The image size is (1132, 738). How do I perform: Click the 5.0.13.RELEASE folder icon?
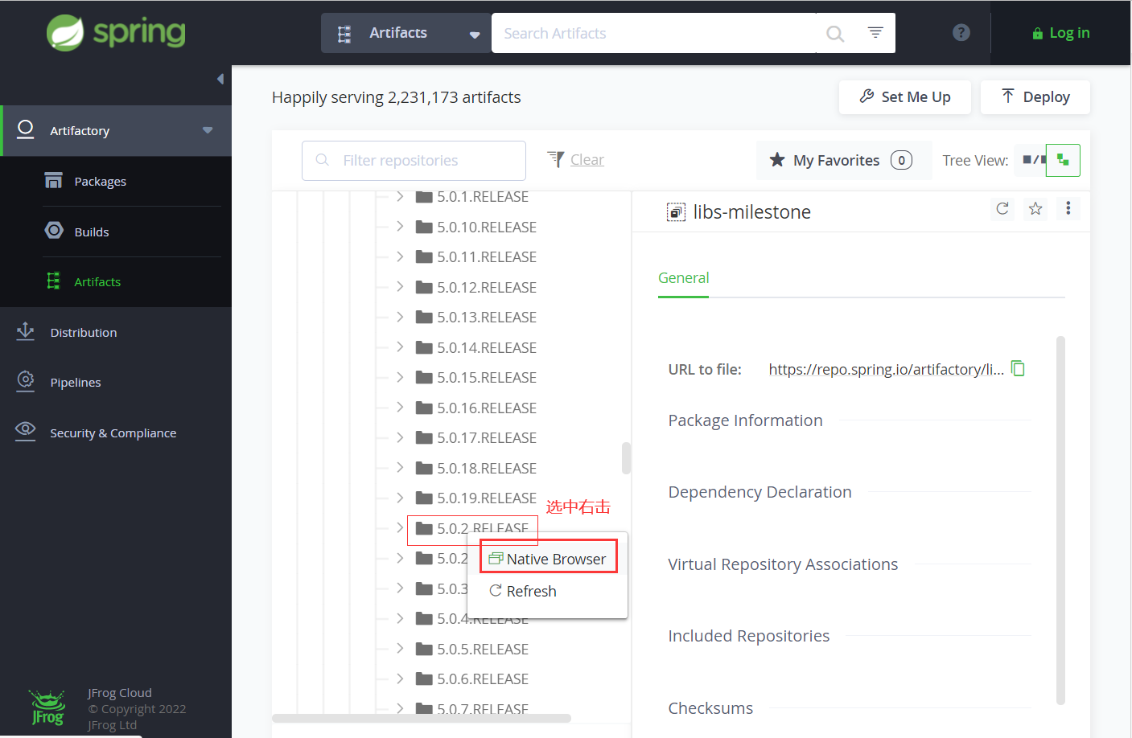pyautogui.click(x=424, y=317)
